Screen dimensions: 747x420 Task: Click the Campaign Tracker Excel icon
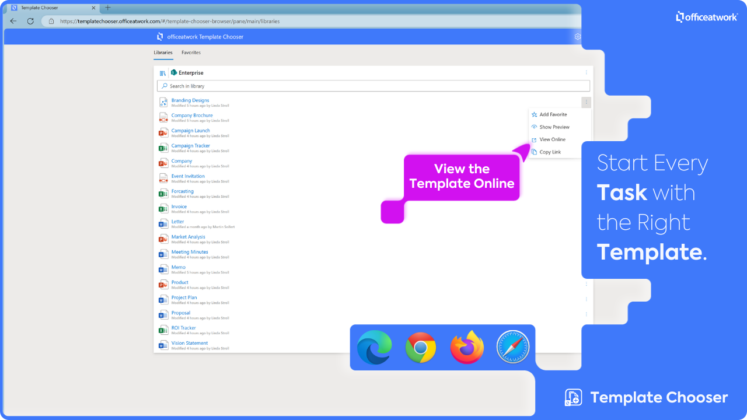coord(163,148)
